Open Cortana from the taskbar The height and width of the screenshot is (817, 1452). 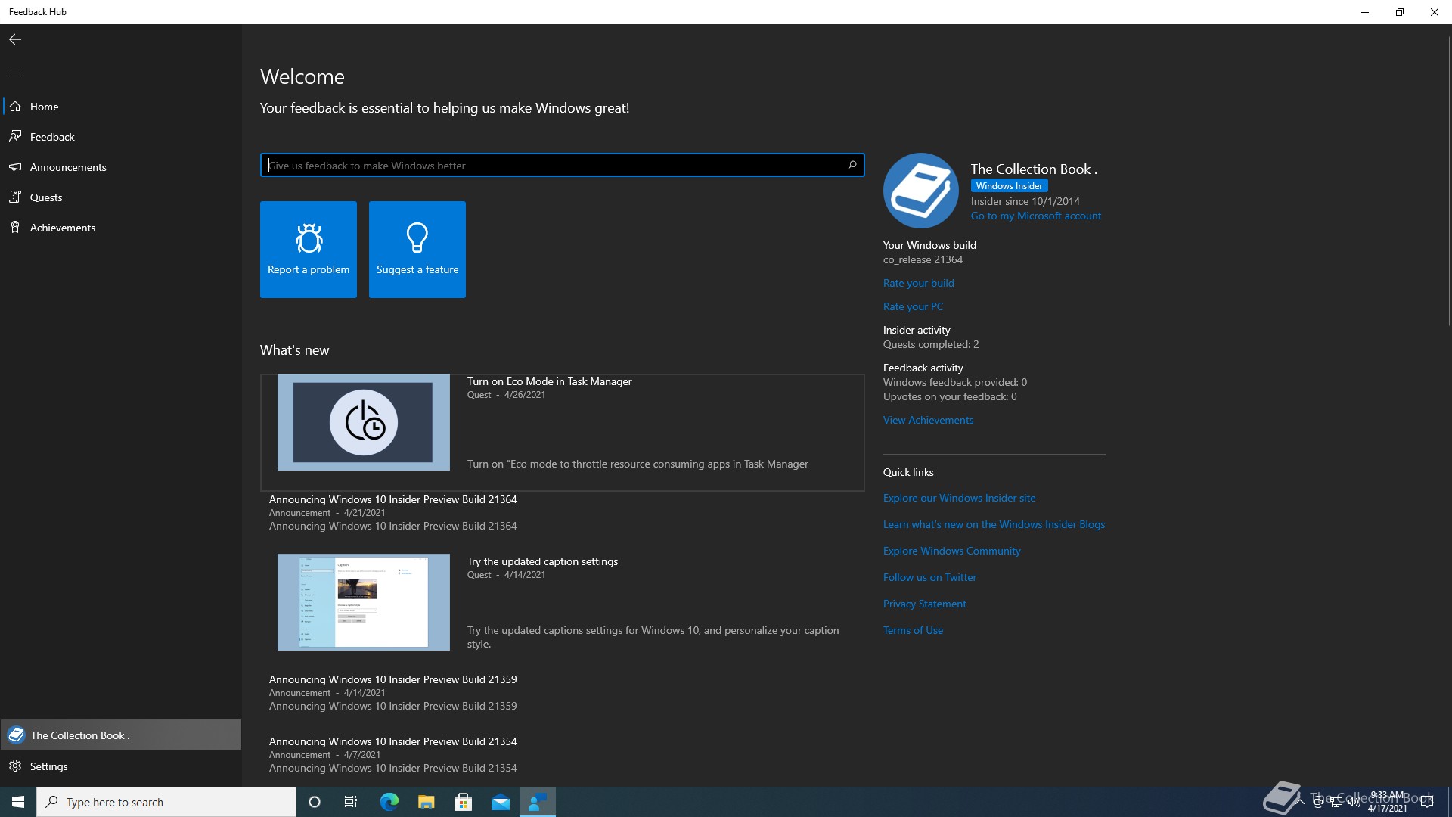[x=315, y=802]
